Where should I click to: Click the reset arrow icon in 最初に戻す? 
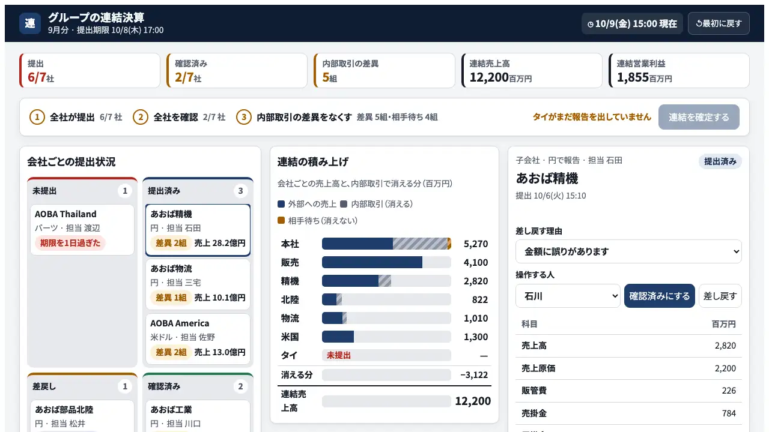[x=699, y=24]
